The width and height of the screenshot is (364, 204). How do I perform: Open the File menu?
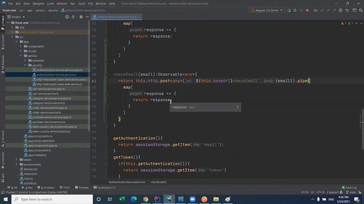10,4
